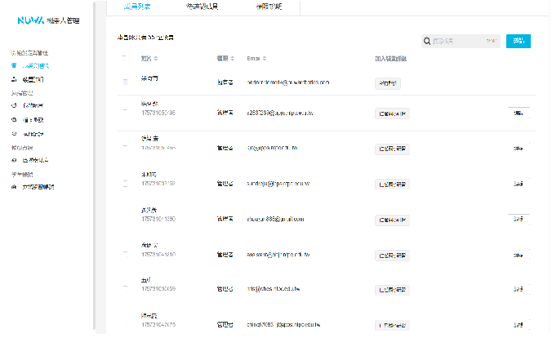Open the sidebar item with the person icon

click(x=15, y=79)
